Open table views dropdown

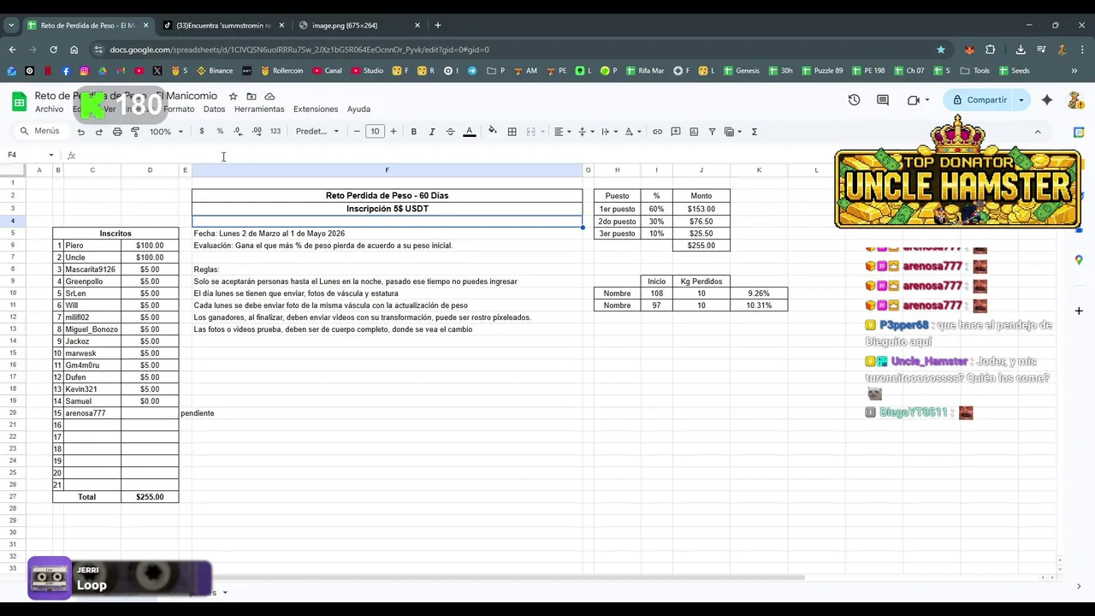(733, 132)
